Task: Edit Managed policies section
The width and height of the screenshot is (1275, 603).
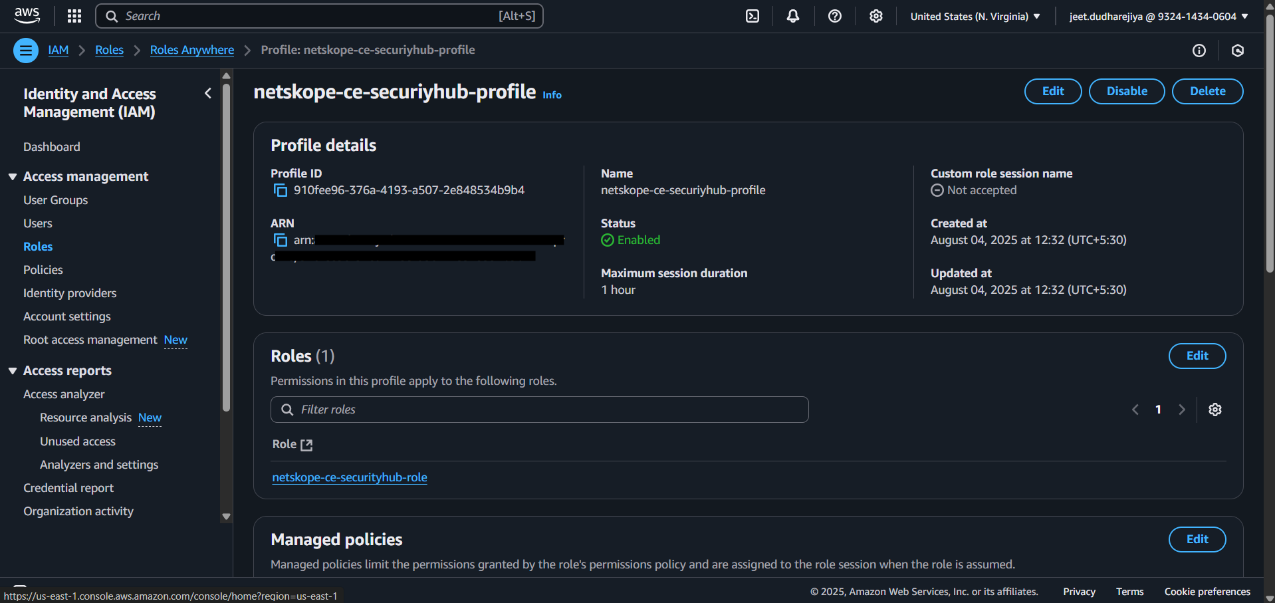Action: (x=1197, y=539)
